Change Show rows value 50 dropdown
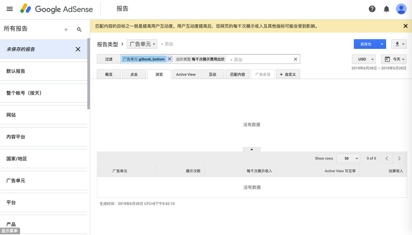 tap(348, 158)
